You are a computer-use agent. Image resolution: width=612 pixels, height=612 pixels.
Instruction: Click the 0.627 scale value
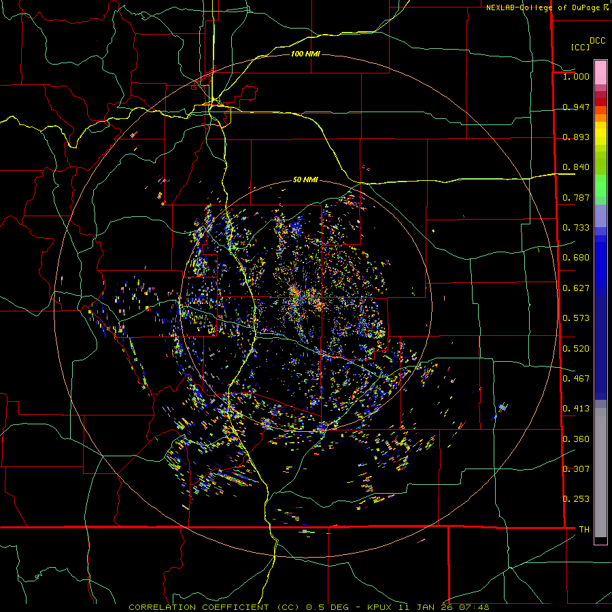pyautogui.click(x=576, y=288)
